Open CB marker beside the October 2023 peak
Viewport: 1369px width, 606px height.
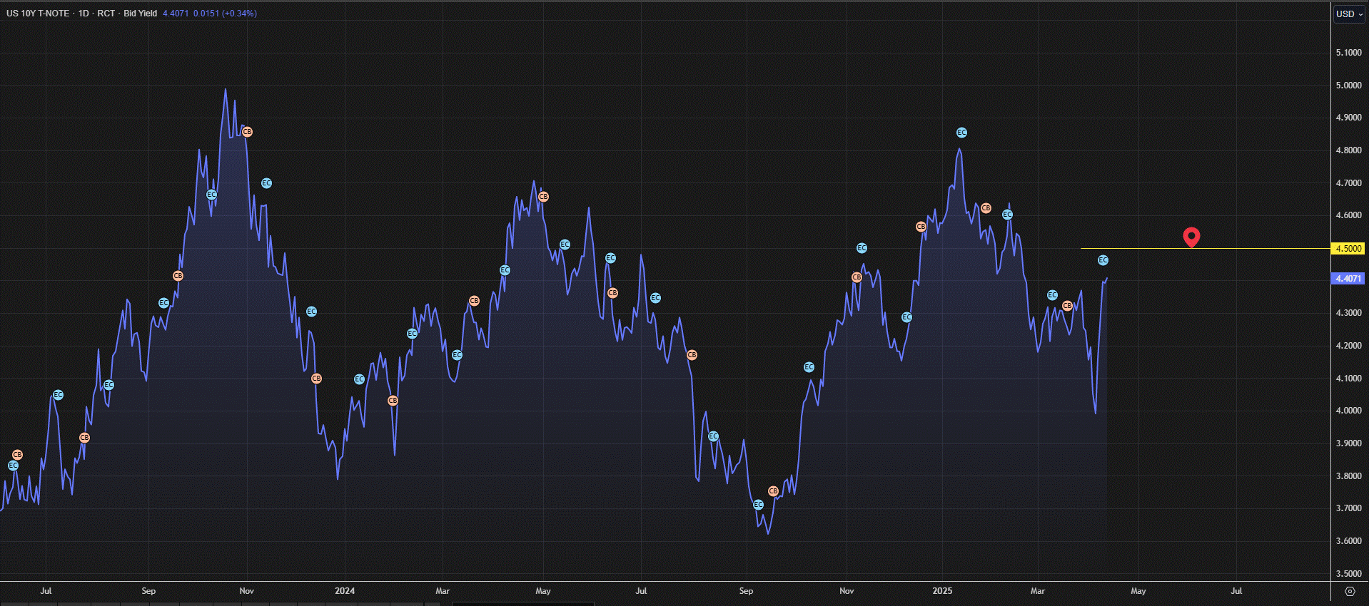248,132
